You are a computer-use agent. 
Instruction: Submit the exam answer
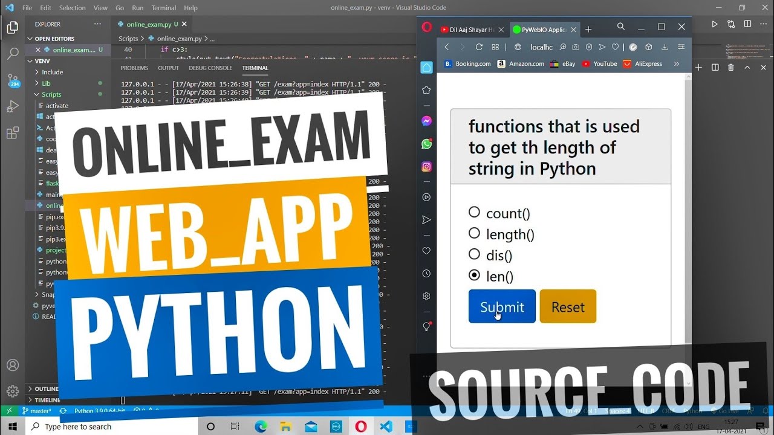[502, 306]
